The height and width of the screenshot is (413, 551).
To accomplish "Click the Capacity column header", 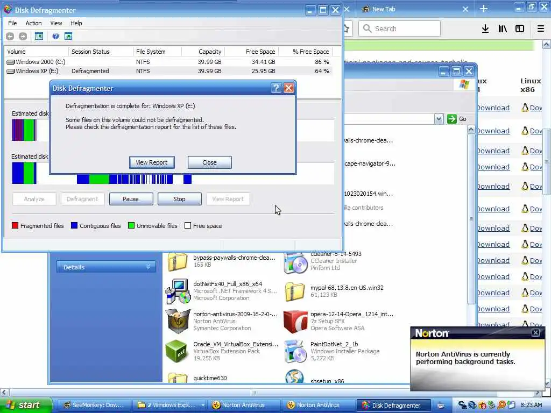I will [x=203, y=52].
